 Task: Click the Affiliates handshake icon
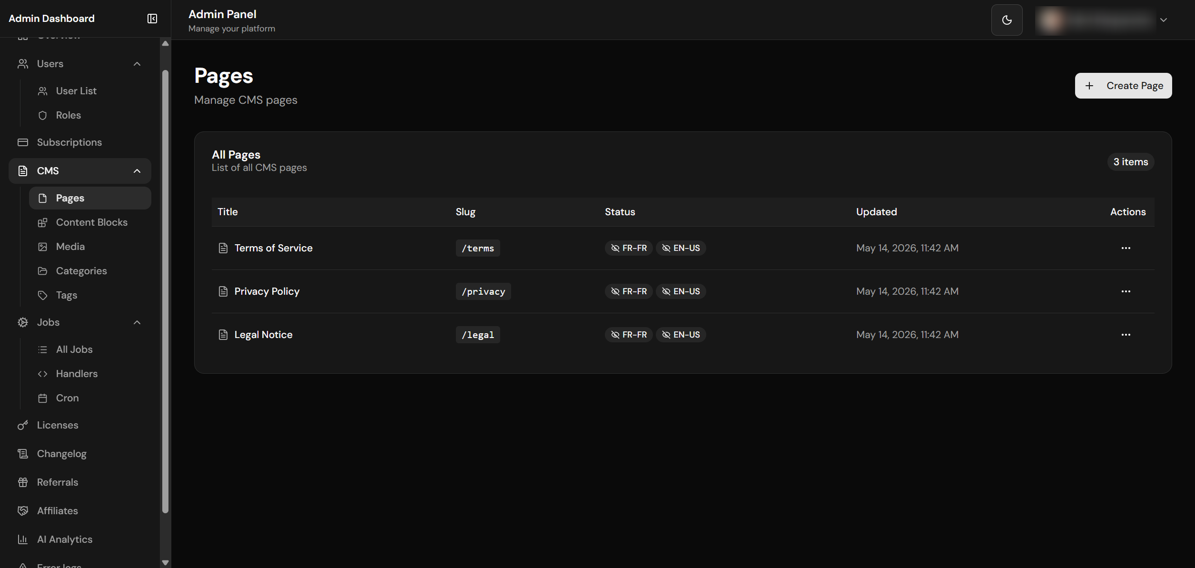click(x=23, y=511)
